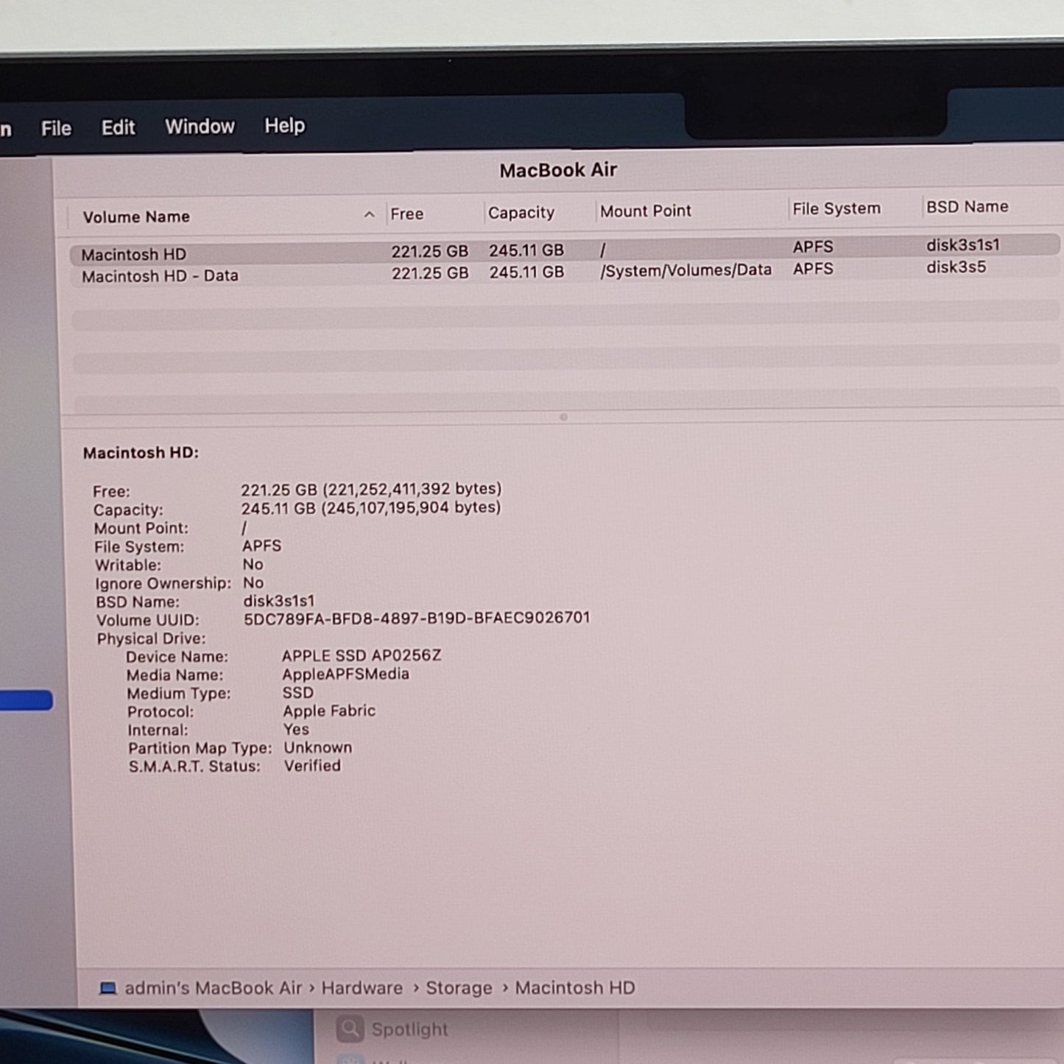Sort volumes by the Capacity column

[521, 213]
